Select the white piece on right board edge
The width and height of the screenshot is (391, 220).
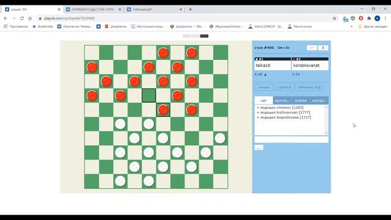pos(220,138)
